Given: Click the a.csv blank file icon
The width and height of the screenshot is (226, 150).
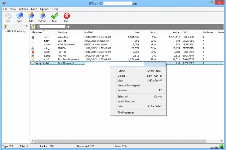Looking at the screenshot, I should pos(33,41).
